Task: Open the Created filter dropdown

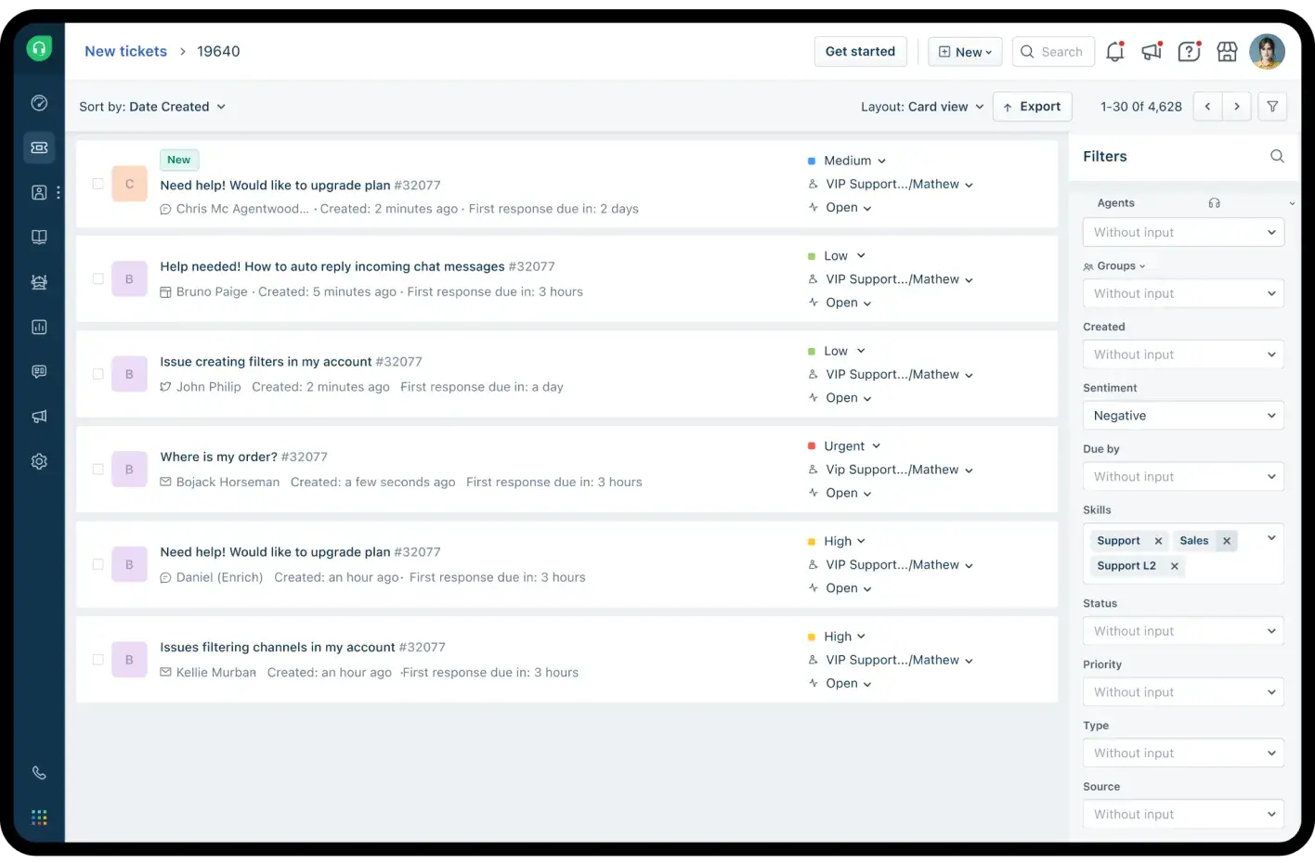Action: (1183, 354)
